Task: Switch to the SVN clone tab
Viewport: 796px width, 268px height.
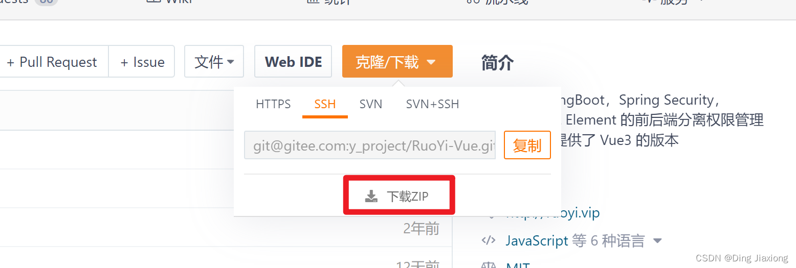Action: [x=371, y=104]
